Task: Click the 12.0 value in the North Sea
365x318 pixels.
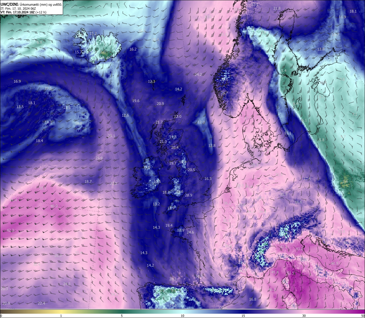Action: click(201, 122)
